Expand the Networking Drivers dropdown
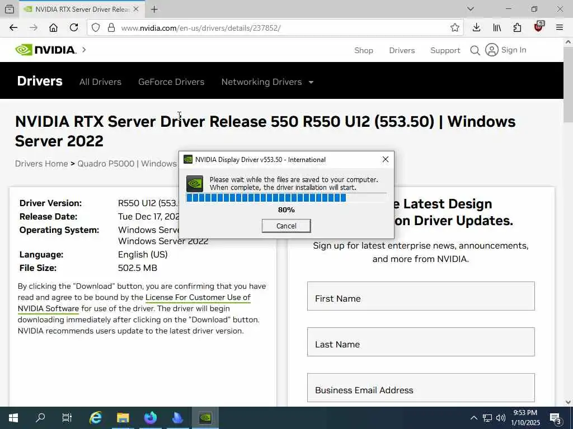 click(x=267, y=82)
